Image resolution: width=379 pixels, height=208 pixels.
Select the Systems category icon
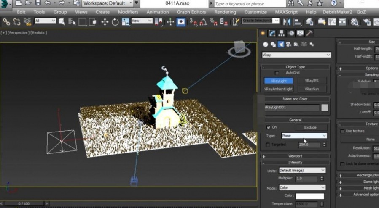(x=312, y=45)
